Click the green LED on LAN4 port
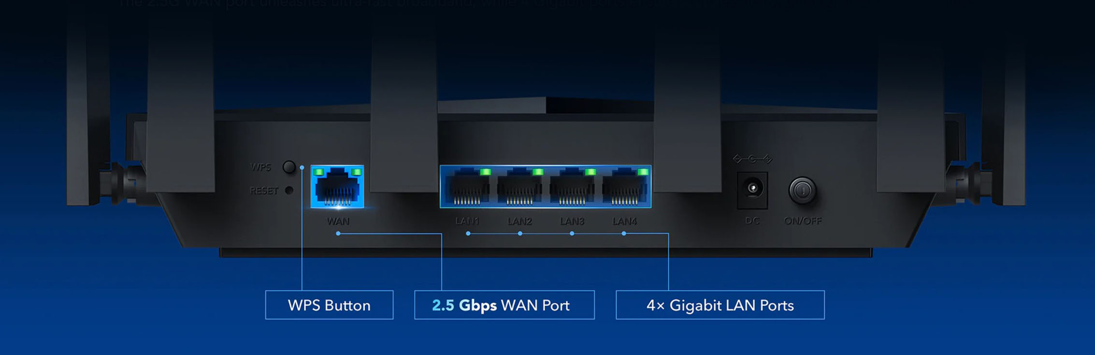The width and height of the screenshot is (1095, 355). 643,172
